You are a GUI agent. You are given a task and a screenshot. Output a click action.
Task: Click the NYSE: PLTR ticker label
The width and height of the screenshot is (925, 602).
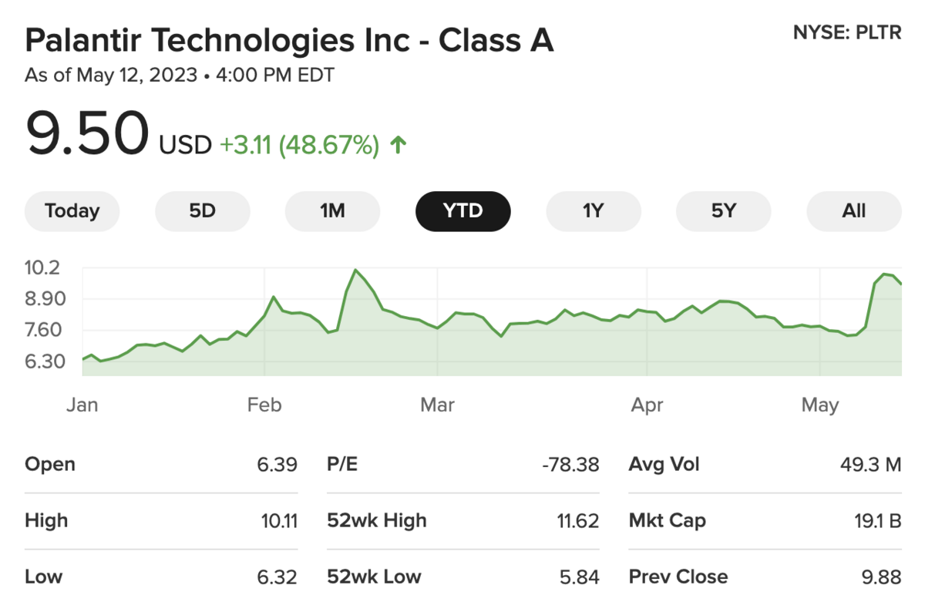(846, 33)
